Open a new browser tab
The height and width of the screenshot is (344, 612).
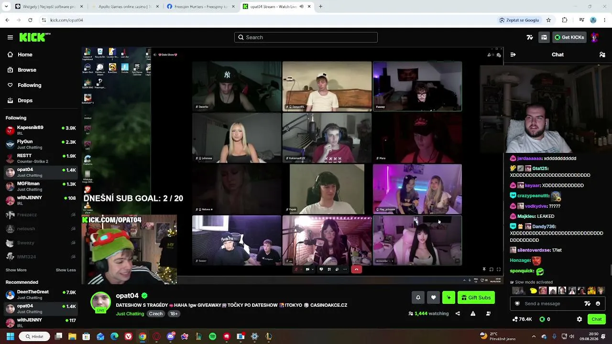[x=320, y=7]
